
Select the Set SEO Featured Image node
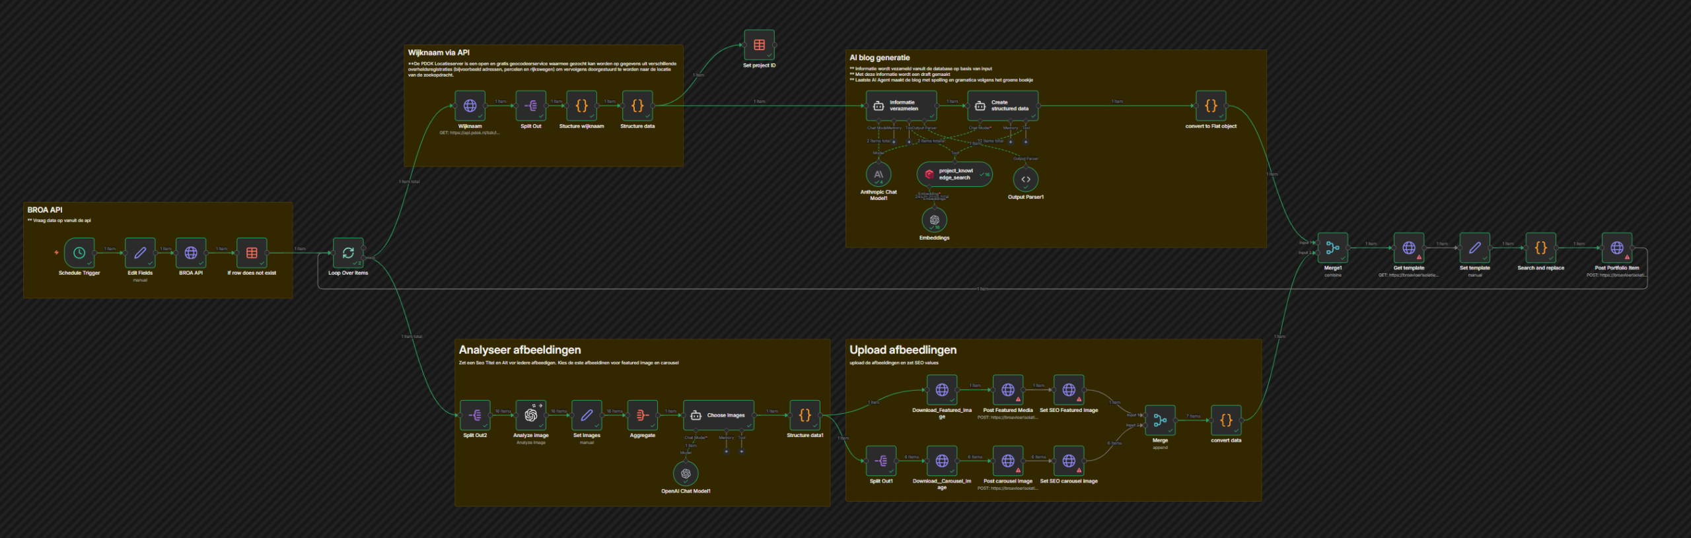pos(1068,390)
